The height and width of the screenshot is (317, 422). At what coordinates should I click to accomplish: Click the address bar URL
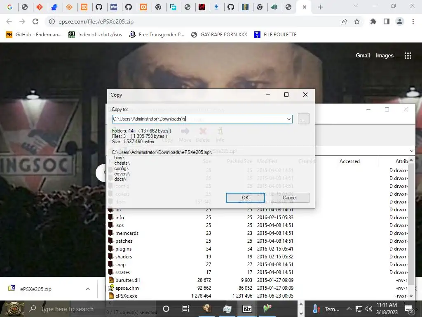point(96,21)
